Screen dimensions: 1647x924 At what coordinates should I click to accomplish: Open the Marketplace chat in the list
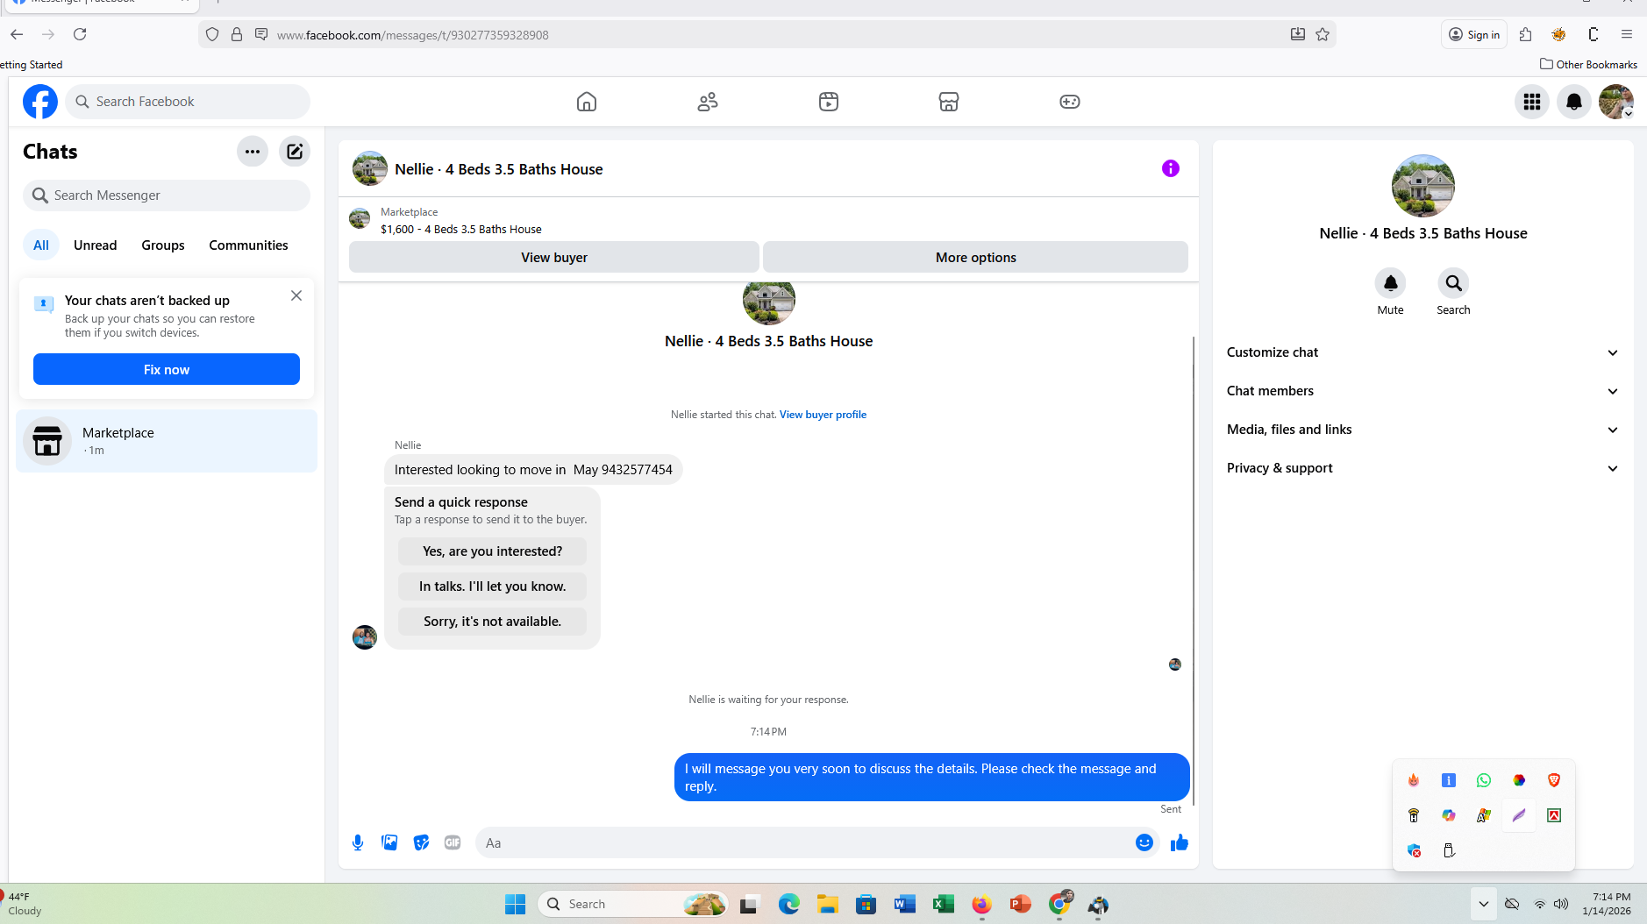click(167, 441)
